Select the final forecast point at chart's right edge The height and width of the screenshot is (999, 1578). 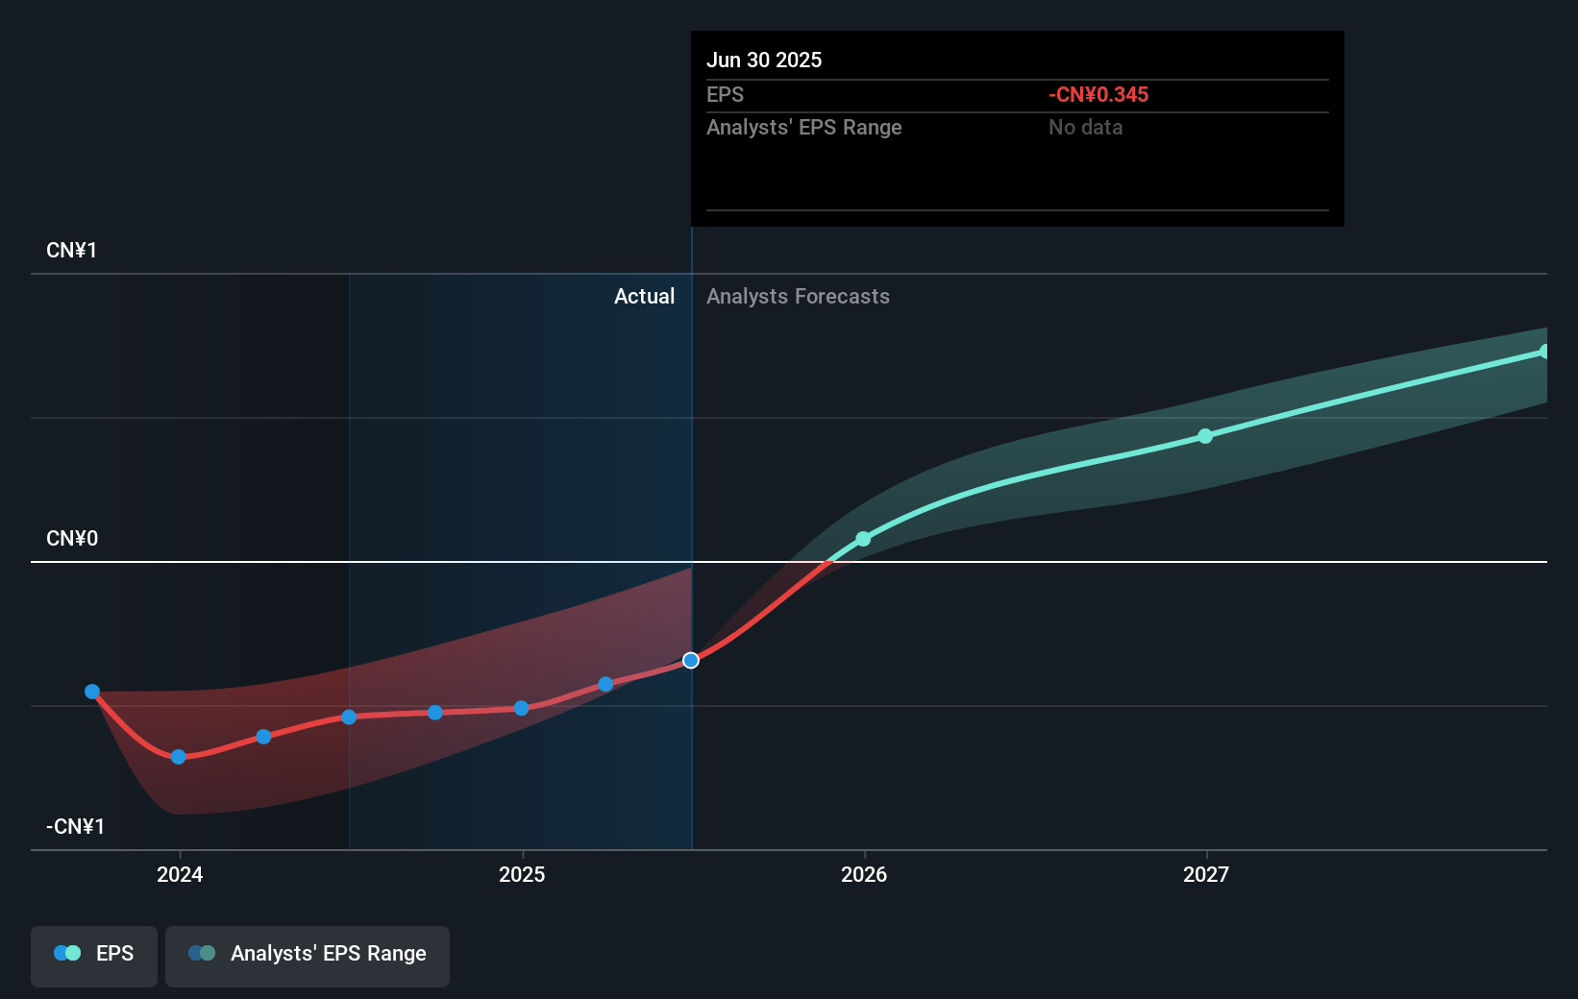(x=1544, y=352)
